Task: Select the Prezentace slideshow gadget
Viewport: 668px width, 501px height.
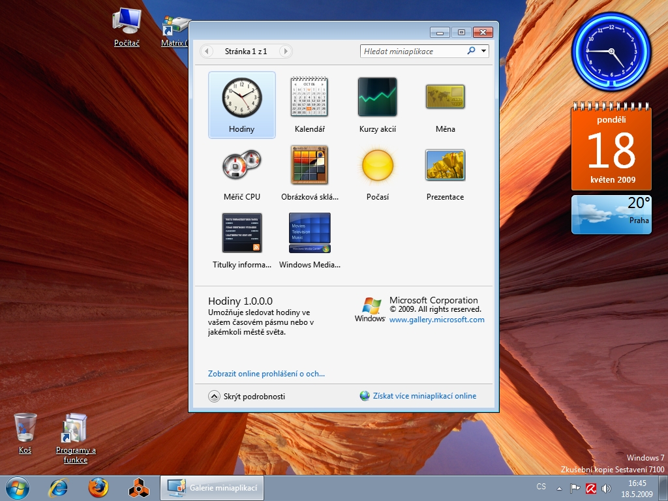Action: tap(445, 173)
